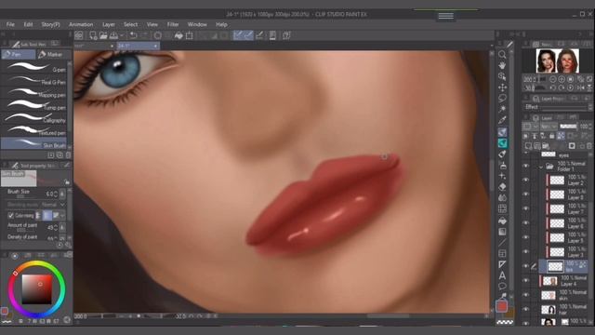Click the Open file folder icon

[x=103, y=35]
